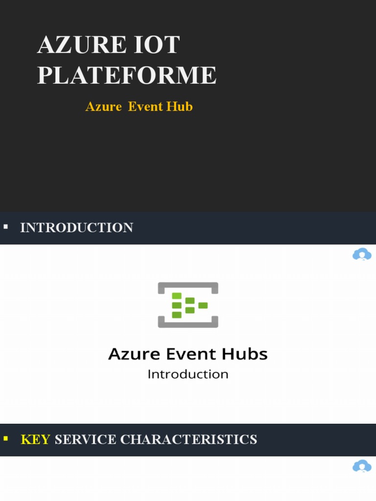This screenshot has width=376, height=501.
Task: Select the white bullet before INTRODUCTION
Action: tap(6, 227)
